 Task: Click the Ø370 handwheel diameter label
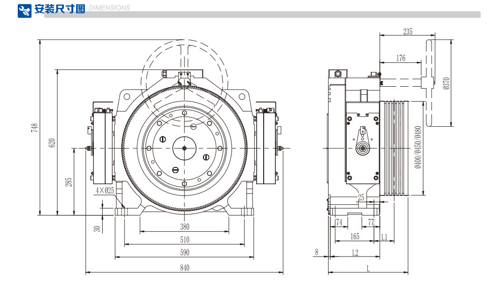point(446,83)
